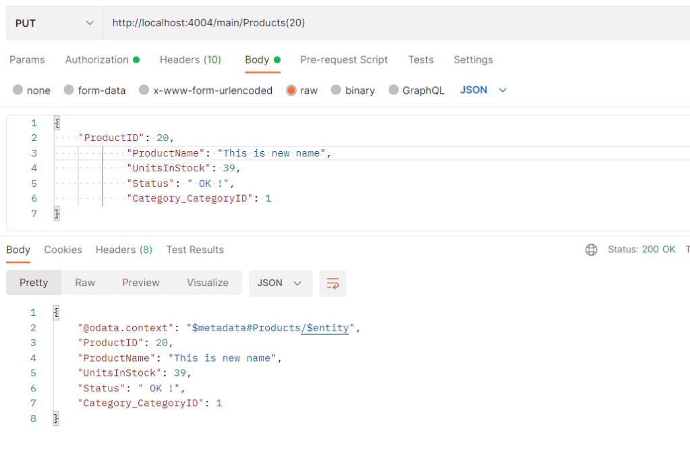
Task: Open the response JSON format dropdown
Action: [280, 283]
